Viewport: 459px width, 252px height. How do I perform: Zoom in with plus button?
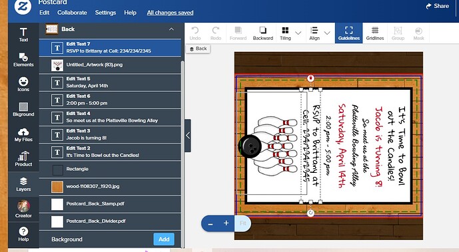point(226,223)
